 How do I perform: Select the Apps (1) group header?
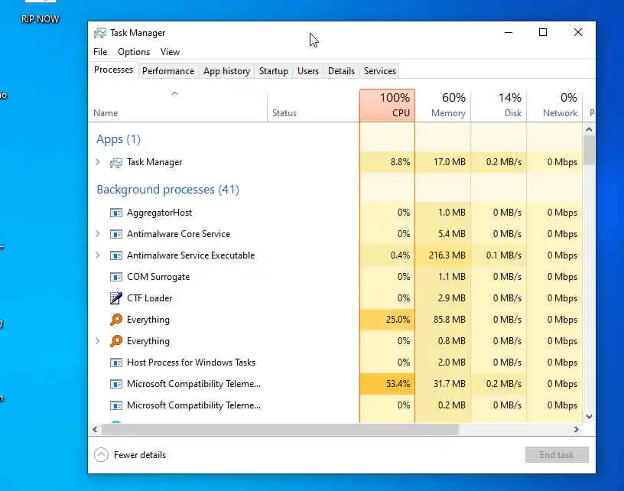pyautogui.click(x=119, y=139)
